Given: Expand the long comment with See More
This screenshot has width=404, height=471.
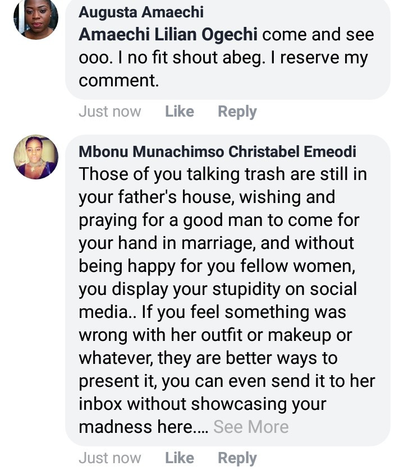Looking at the screenshot, I should (x=251, y=427).
